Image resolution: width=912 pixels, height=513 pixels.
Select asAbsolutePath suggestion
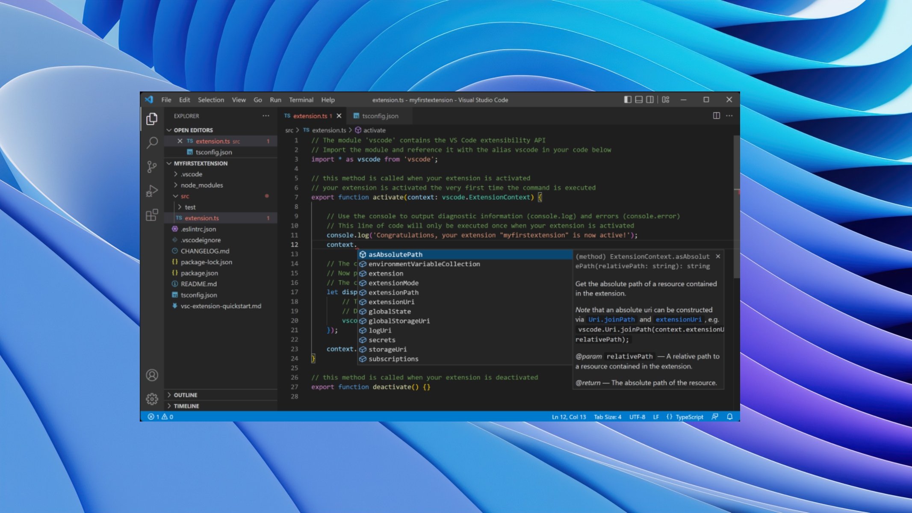pos(465,254)
